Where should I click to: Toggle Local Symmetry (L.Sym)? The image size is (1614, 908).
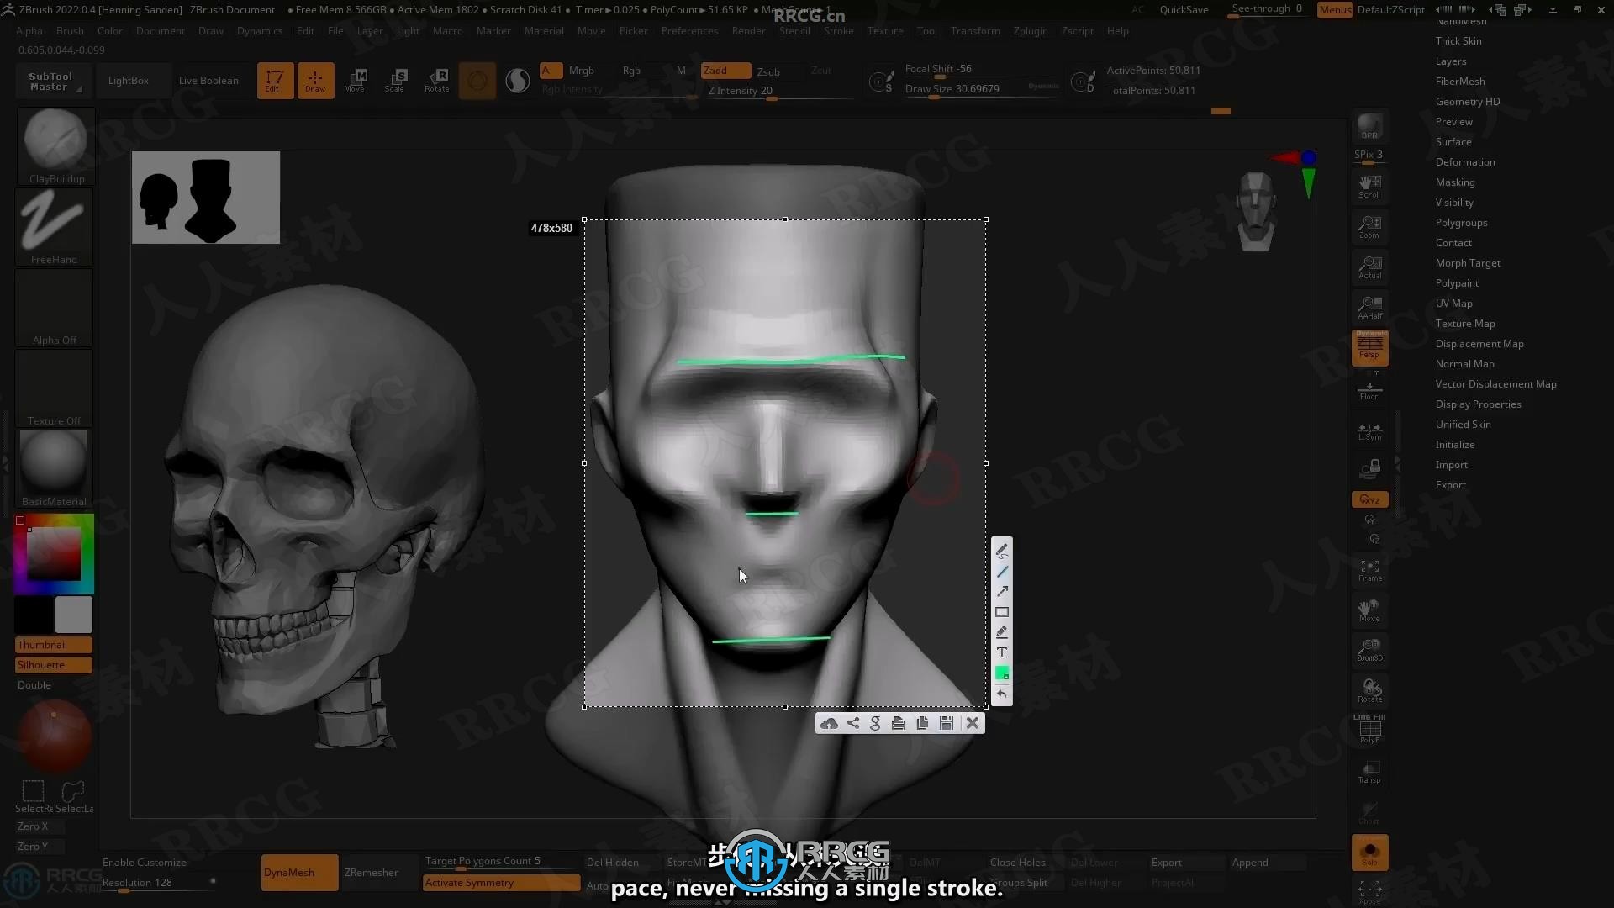coord(1369,430)
